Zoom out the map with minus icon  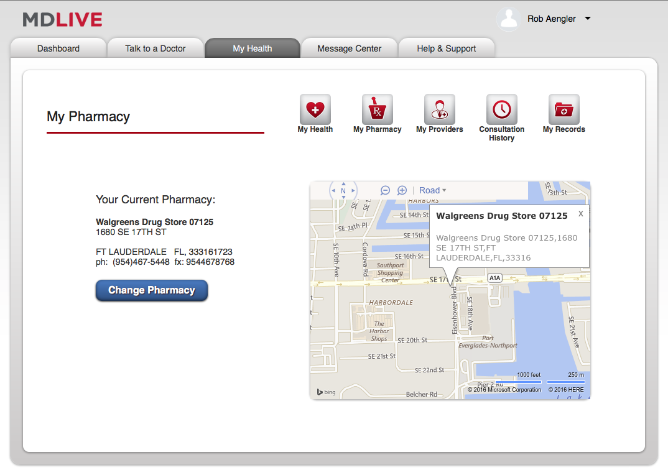coord(385,190)
